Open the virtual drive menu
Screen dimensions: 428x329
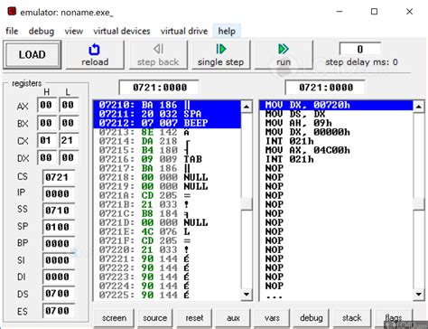184,31
